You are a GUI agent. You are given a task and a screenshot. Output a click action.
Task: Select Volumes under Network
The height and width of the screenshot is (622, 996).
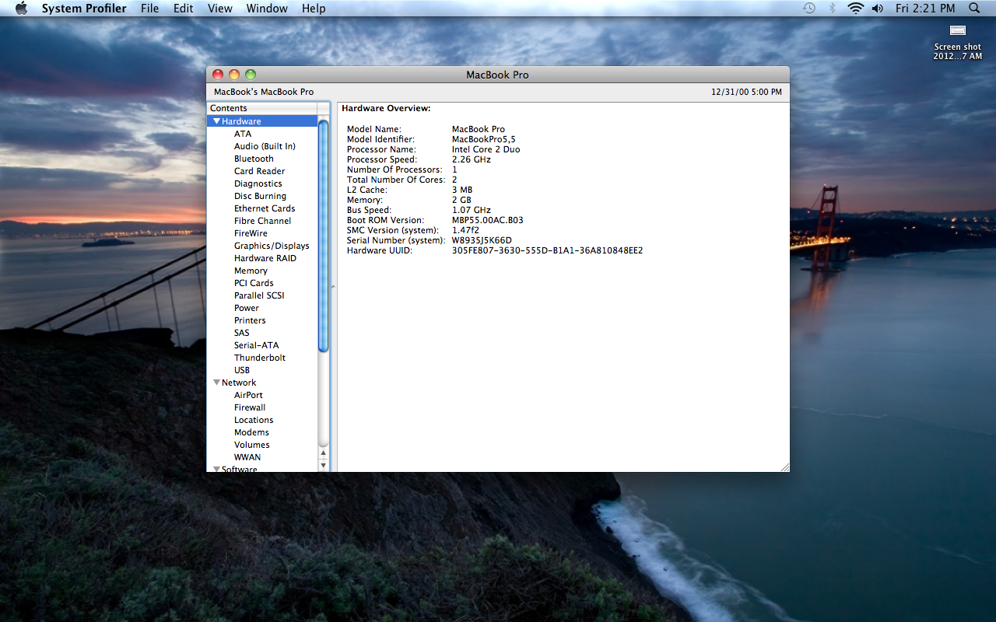[252, 445]
